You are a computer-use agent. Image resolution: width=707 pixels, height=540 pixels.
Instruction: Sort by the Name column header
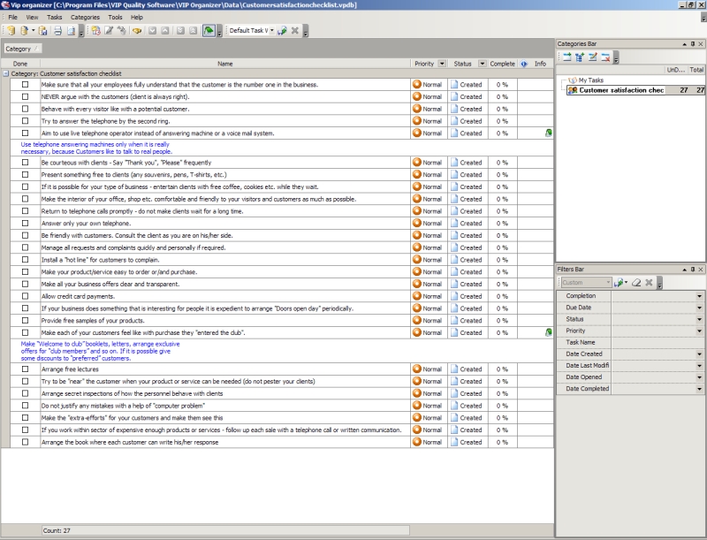pyautogui.click(x=225, y=64)
